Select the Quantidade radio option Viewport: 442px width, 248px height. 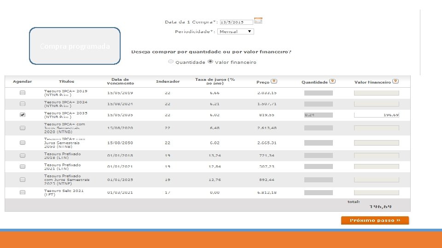pyautogui.click(x=170, y=62)
